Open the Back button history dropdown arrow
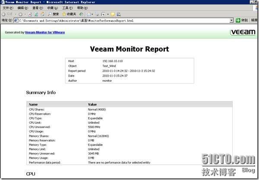The height and width of the screenshot is (180, 259). tap(16, 14)
